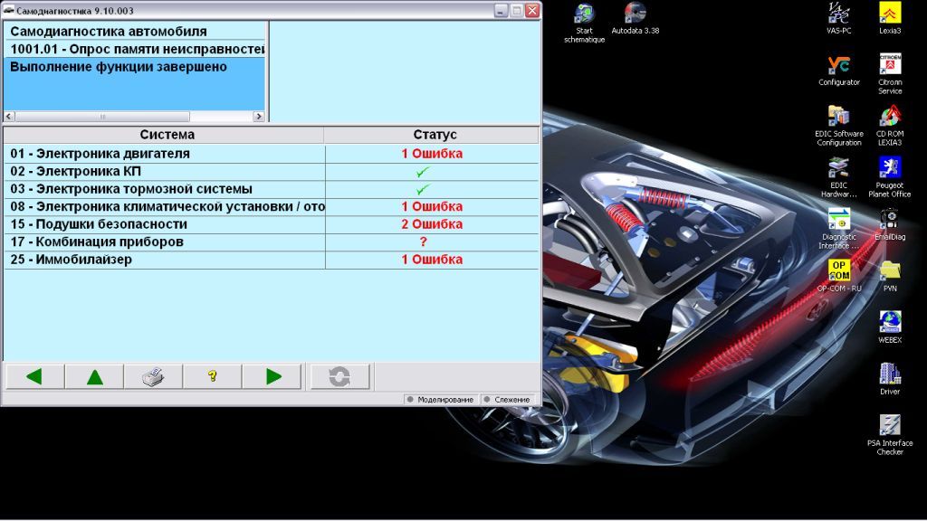Open the Configurator desktop icon
Screen dimensions: 927x521
click(x=839, y=71)
